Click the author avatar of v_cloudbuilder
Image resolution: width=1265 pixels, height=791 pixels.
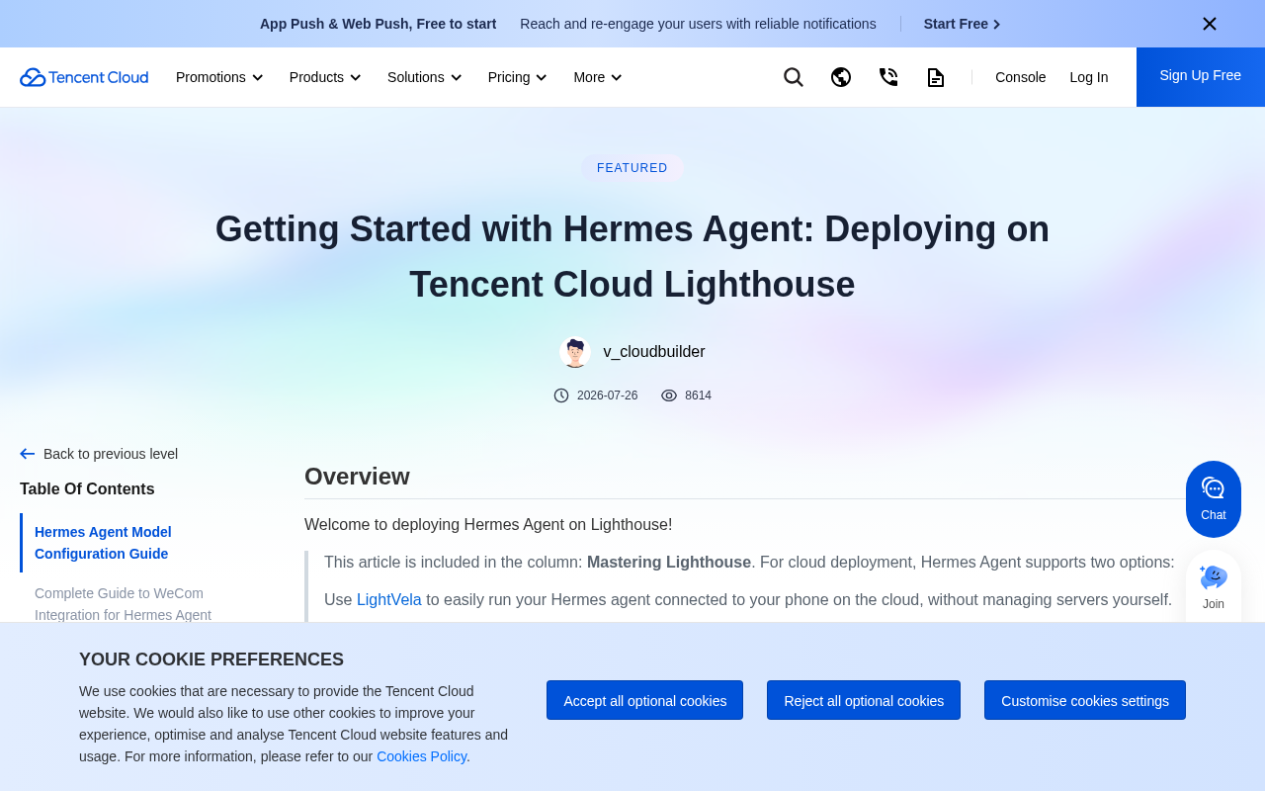click(x=575, y=352)
